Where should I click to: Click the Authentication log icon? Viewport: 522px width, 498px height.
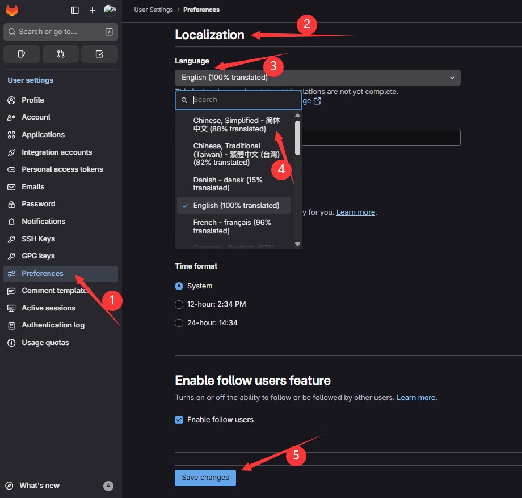coord(11,325)
